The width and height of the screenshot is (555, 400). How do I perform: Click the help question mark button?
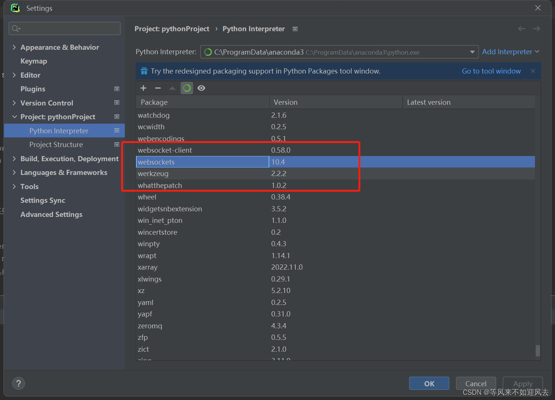point(19,383)
